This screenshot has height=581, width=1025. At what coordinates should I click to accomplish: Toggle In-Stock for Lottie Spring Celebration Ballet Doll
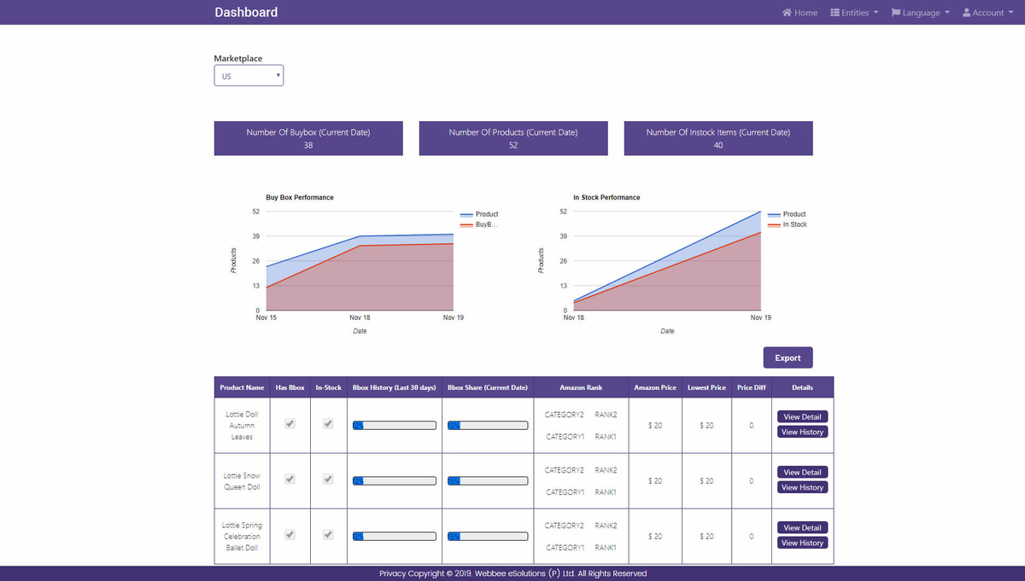(x=328, y=535)
